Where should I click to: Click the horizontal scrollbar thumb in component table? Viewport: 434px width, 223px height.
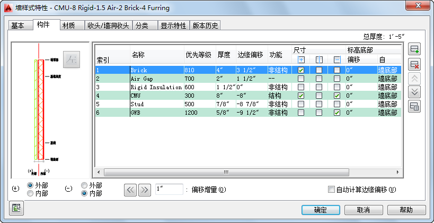pos(226,172)
